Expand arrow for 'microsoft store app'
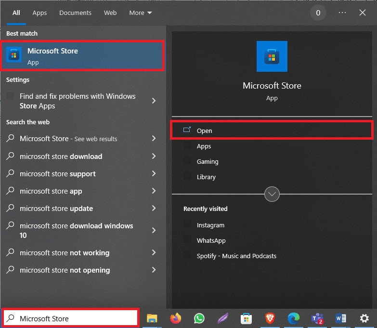The height and width of the screenshot is (328, 377). (x=154, y=191)
